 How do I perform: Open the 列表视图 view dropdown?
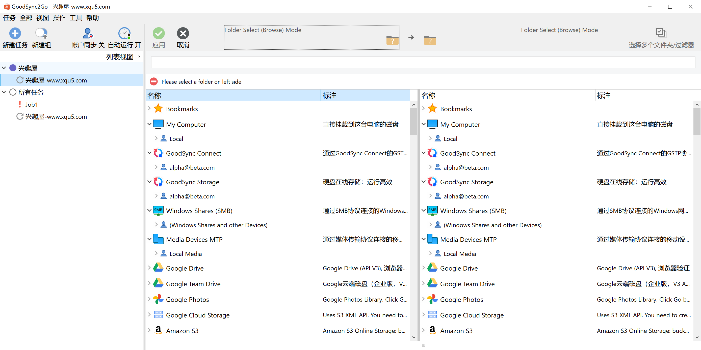point(123,57)
